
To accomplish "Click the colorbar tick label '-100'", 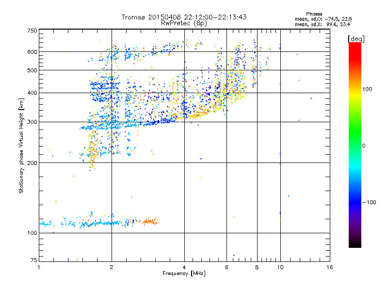I will tap(369, 202).
